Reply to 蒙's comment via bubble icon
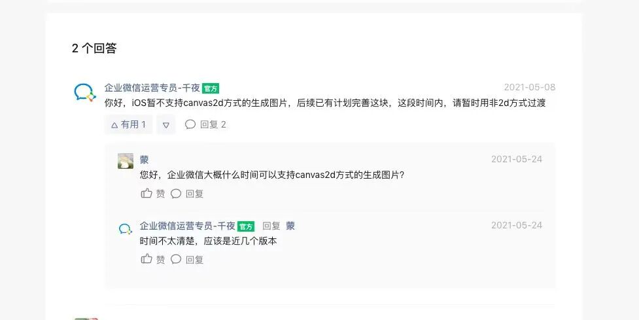Viewport: 639px width, 320px height. [176, 194]
